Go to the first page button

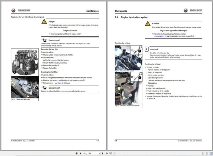pyautogui.click(x=76, y=154)
